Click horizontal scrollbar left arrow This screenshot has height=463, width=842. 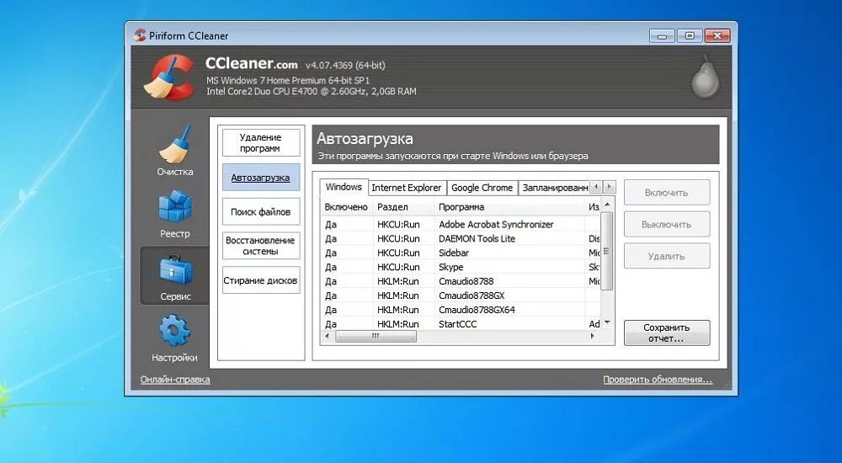(x=327, y=336)
